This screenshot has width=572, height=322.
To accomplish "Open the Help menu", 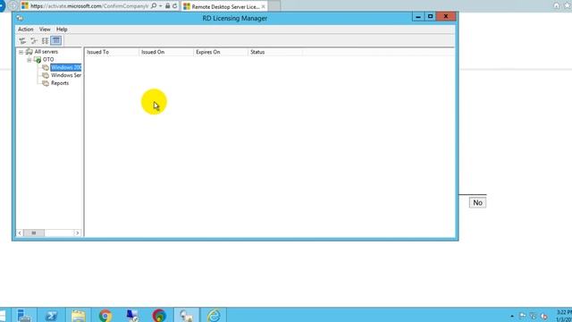I will [62, 30].
